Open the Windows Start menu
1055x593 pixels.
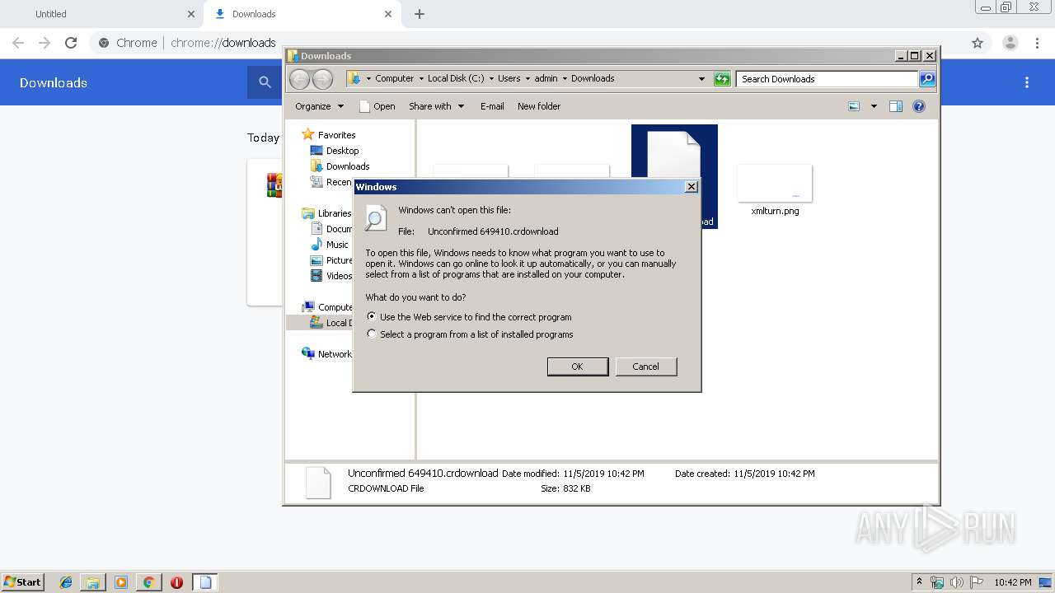point(22,582)
